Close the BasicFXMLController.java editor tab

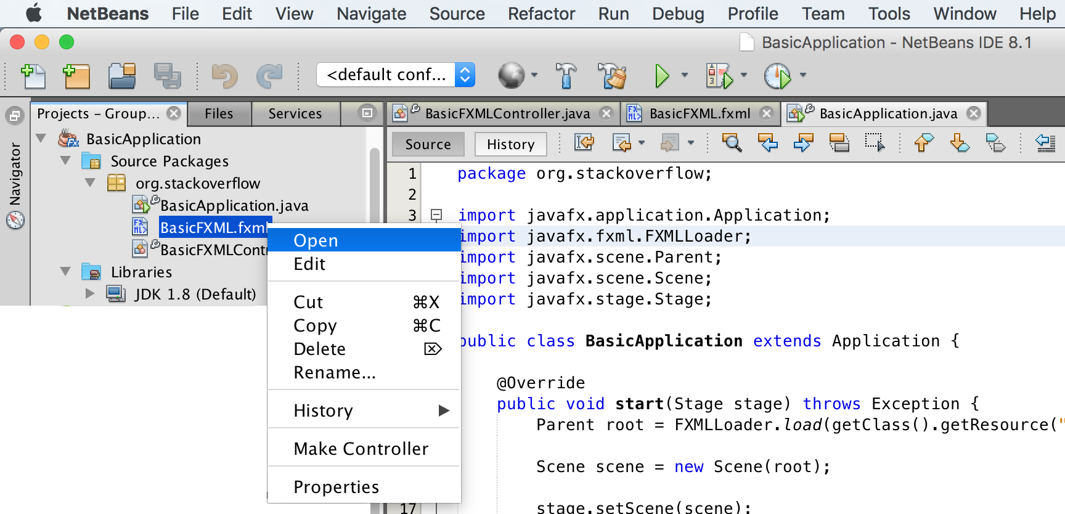click(x=606, y=113)
